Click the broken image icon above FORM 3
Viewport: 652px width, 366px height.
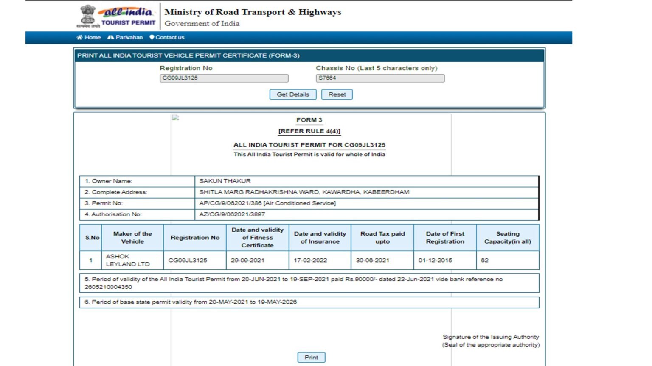175,118
